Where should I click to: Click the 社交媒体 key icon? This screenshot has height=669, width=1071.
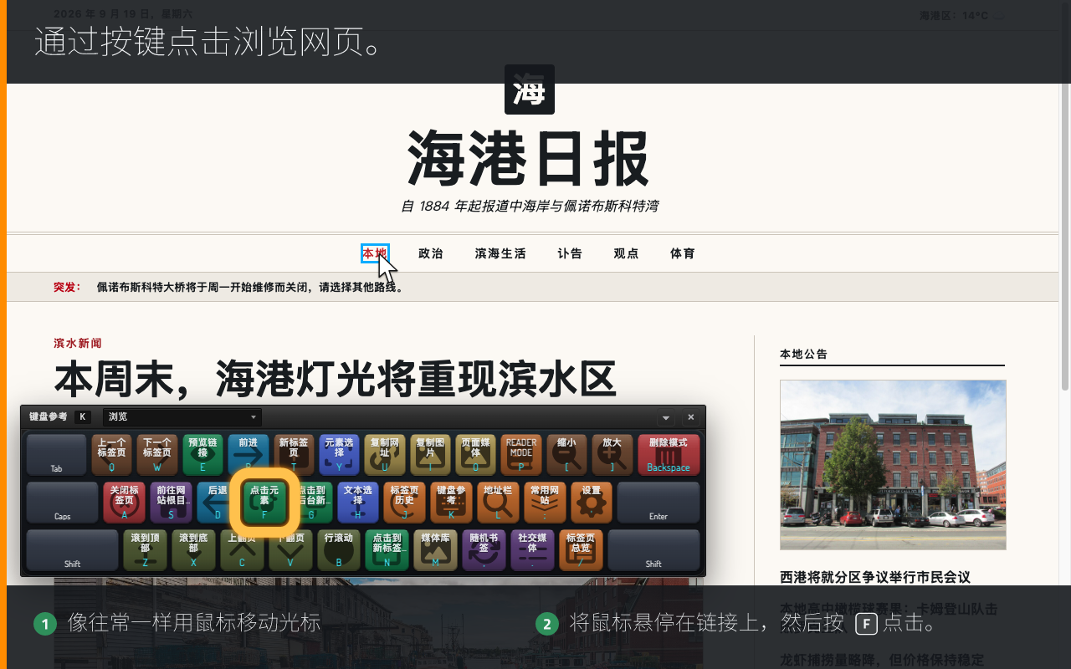click(532, 550)
